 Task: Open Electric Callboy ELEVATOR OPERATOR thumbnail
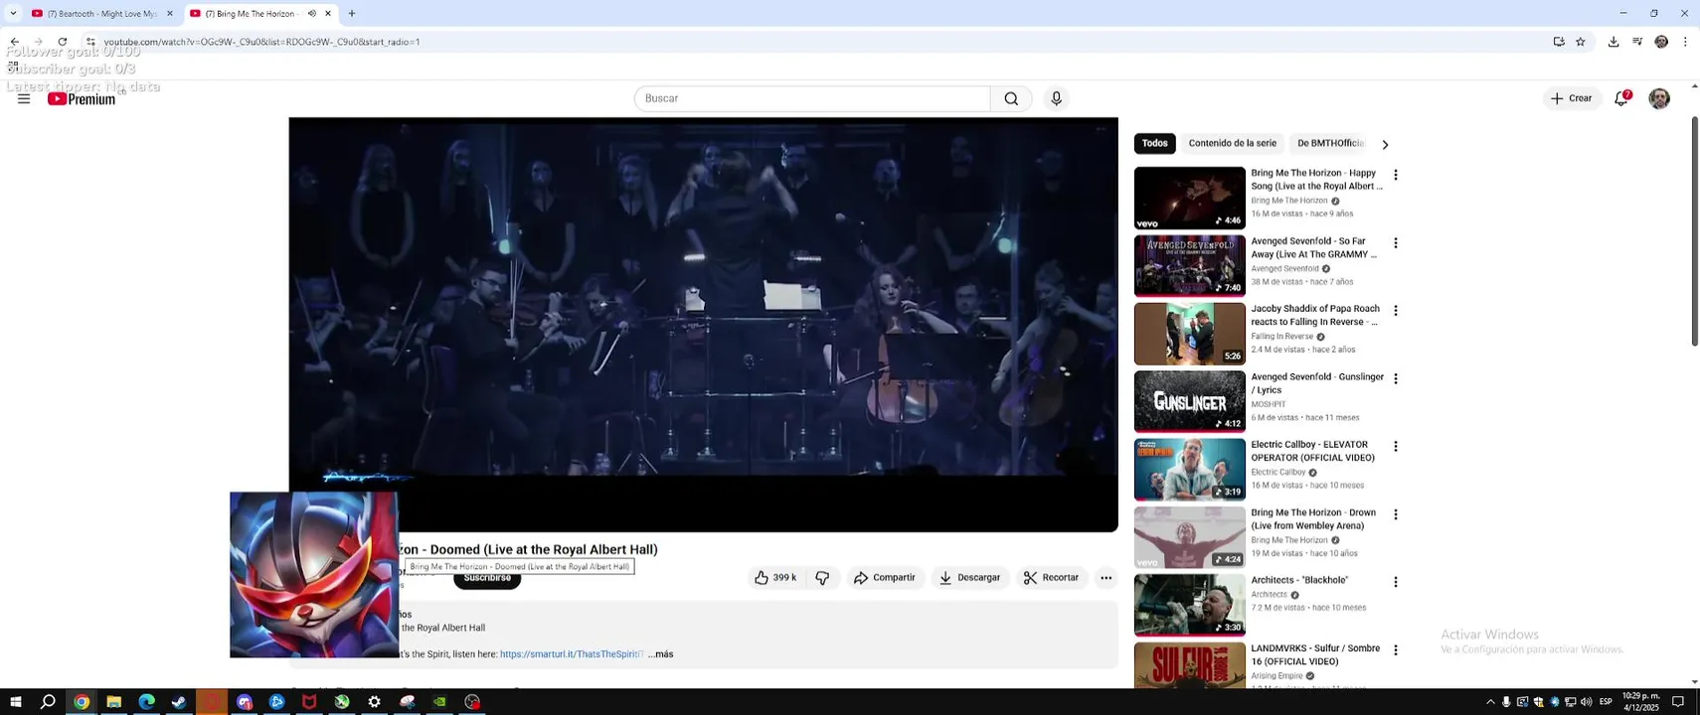pos(1190,470)
